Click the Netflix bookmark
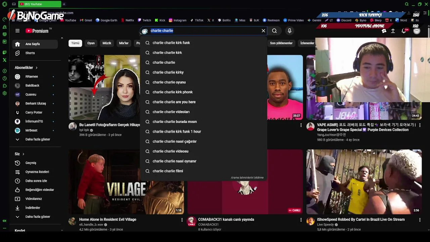The height and width of the screenshot is (242, 430). click(x=127, y=20)
